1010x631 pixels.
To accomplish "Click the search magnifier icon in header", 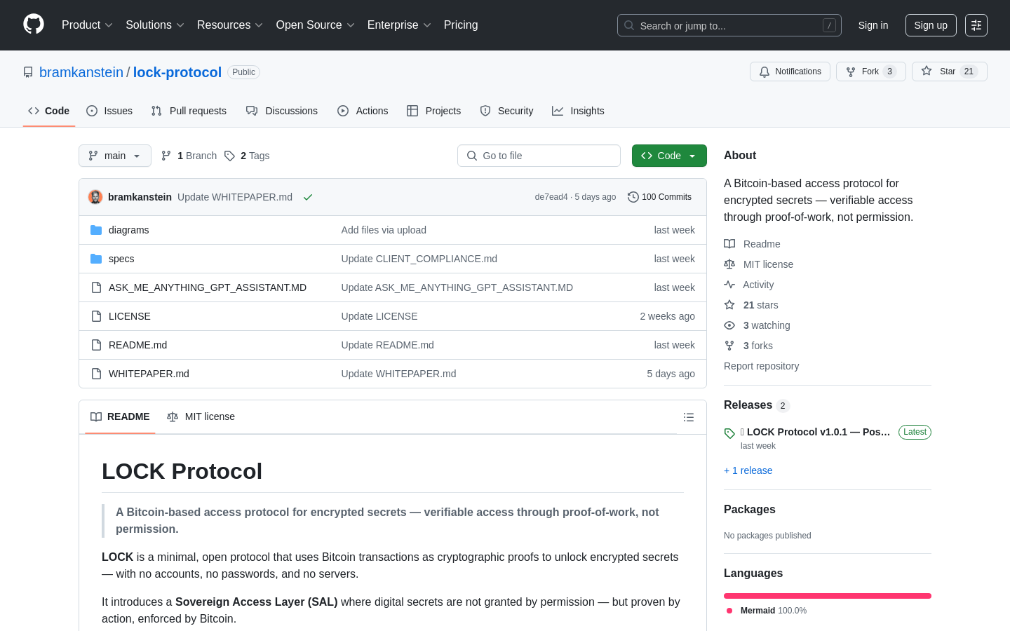I will pos(629,25).
